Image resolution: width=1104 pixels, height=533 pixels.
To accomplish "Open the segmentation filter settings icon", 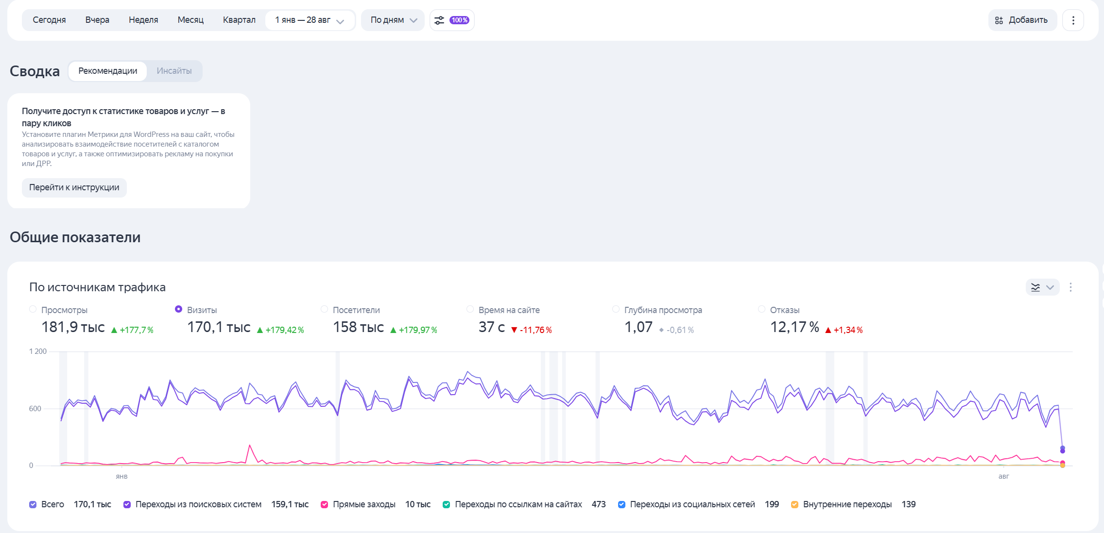I will [x=439, y=20].
